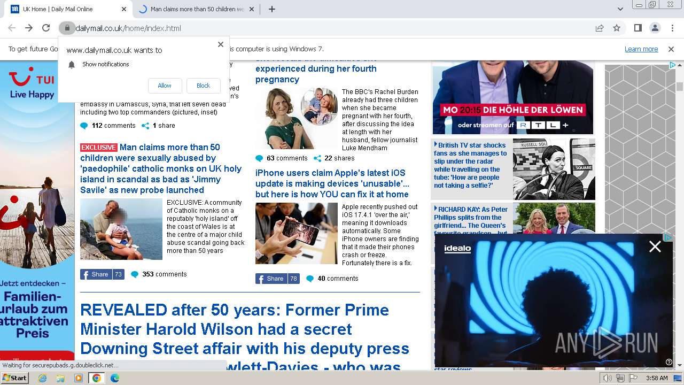
Task: Open Chrome profile menu
Action: click(655, 28)
